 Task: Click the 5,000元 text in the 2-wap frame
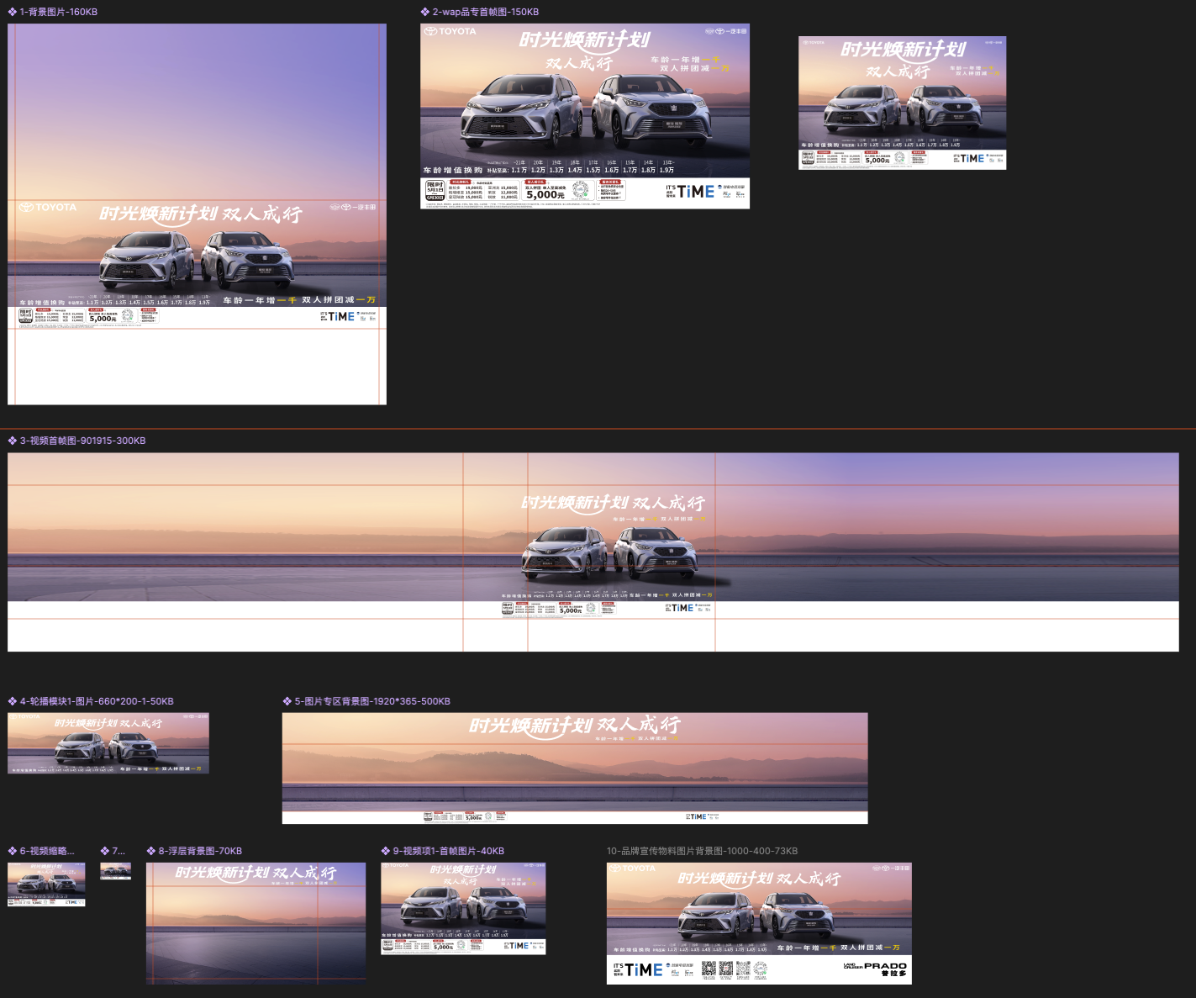(x=545, y=195)
